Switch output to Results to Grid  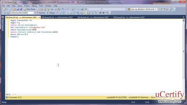tap(85, 13)
